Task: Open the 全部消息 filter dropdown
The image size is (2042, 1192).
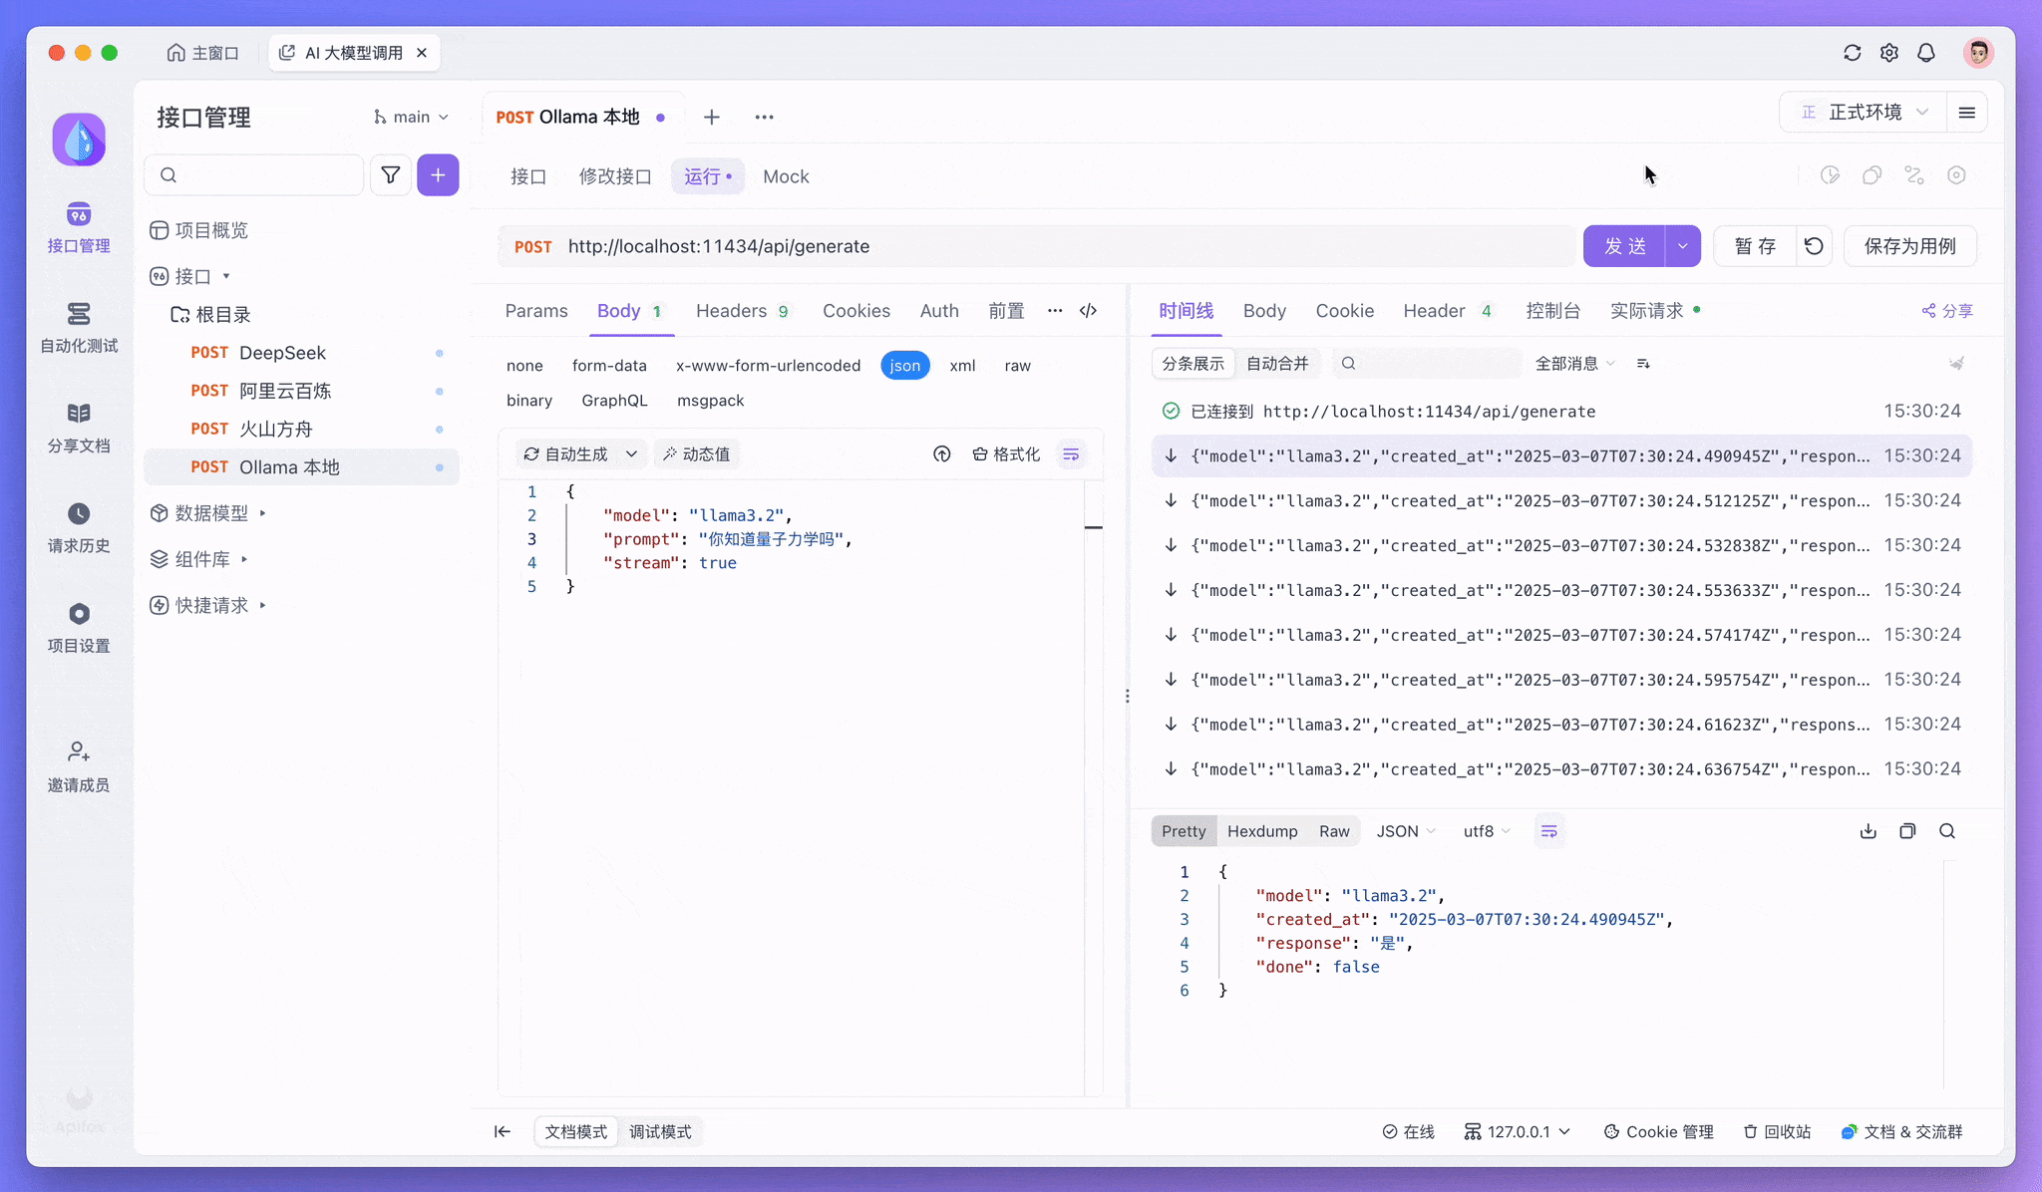Action: point(1575,364)
